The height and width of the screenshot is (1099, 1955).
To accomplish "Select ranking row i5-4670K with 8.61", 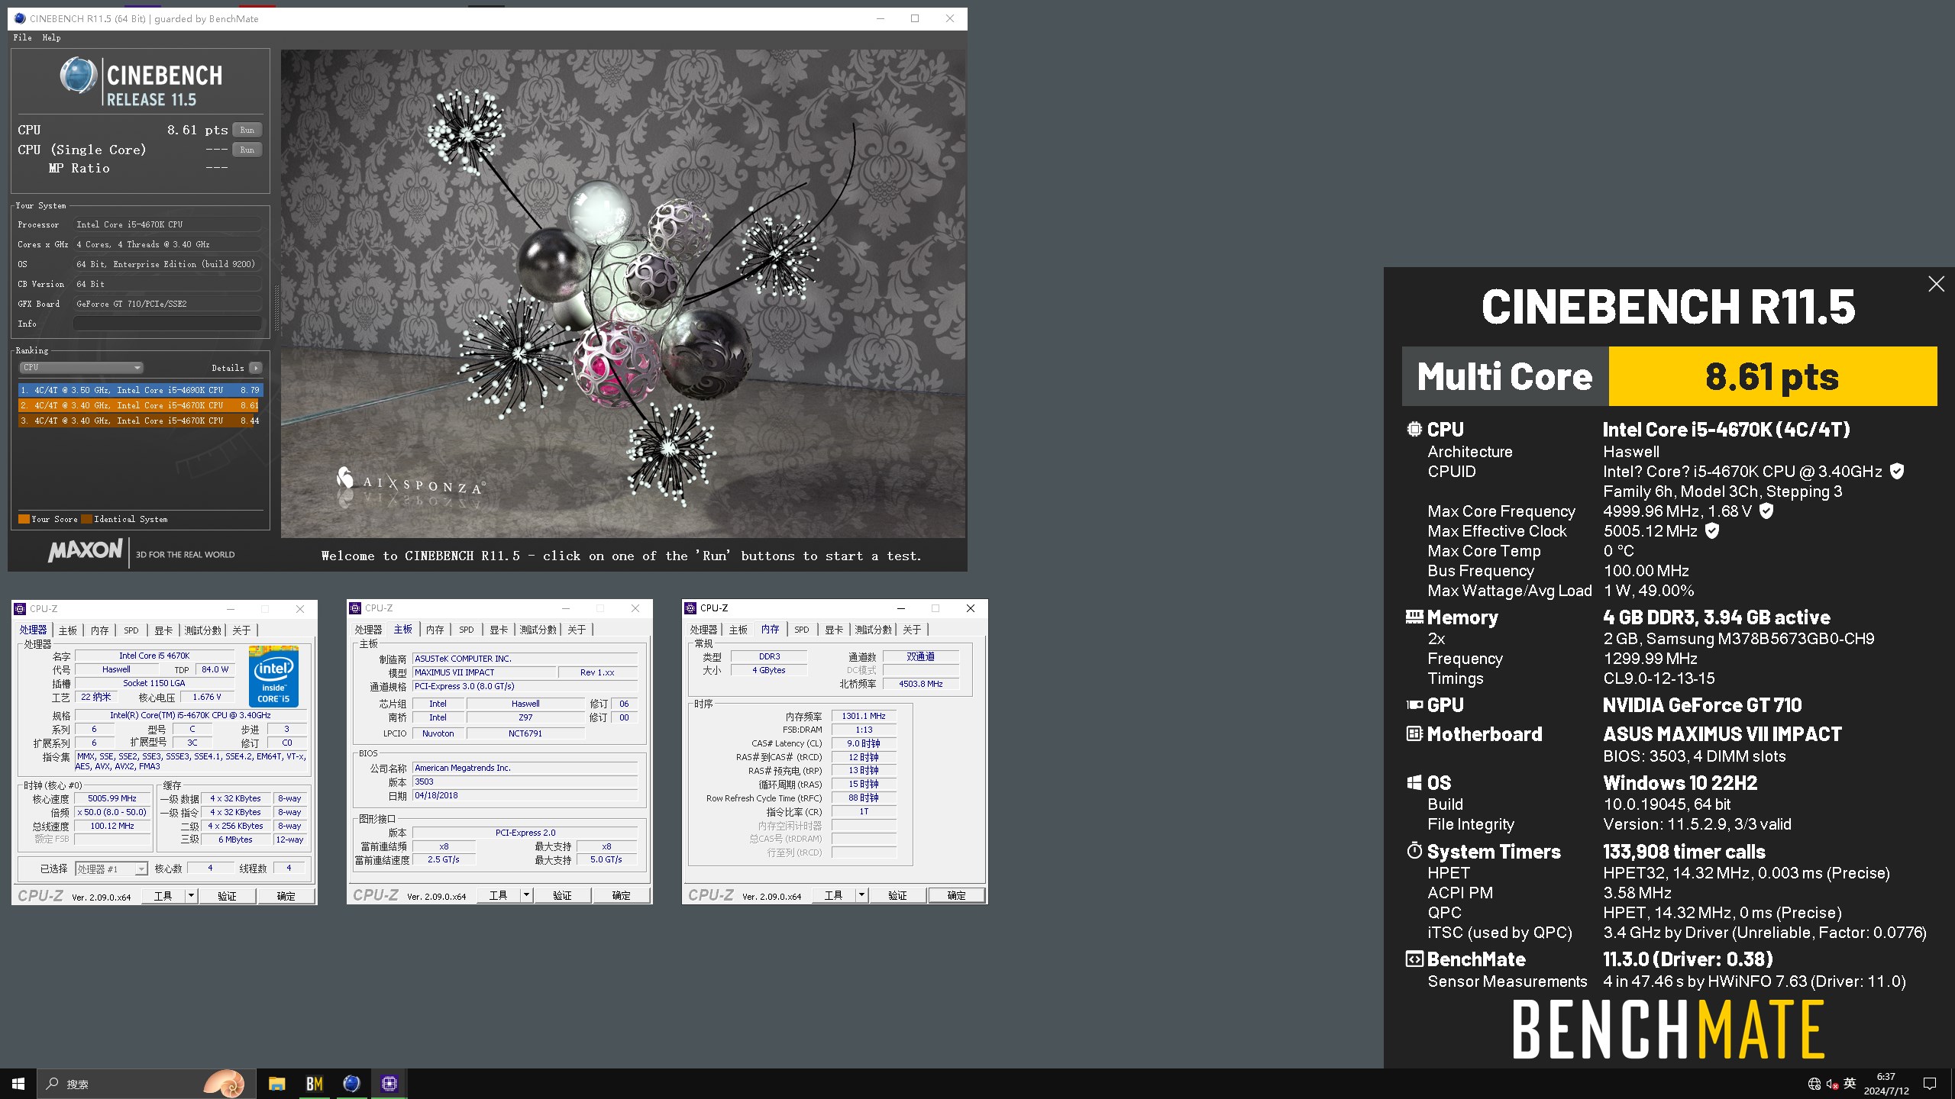I will [140, 405].
